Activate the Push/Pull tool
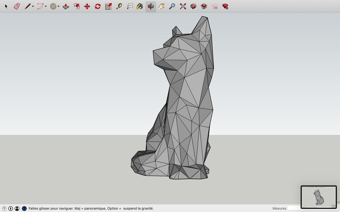Image resolution: width=340 pixels, height=212 pixels. (x=66, y=6)
